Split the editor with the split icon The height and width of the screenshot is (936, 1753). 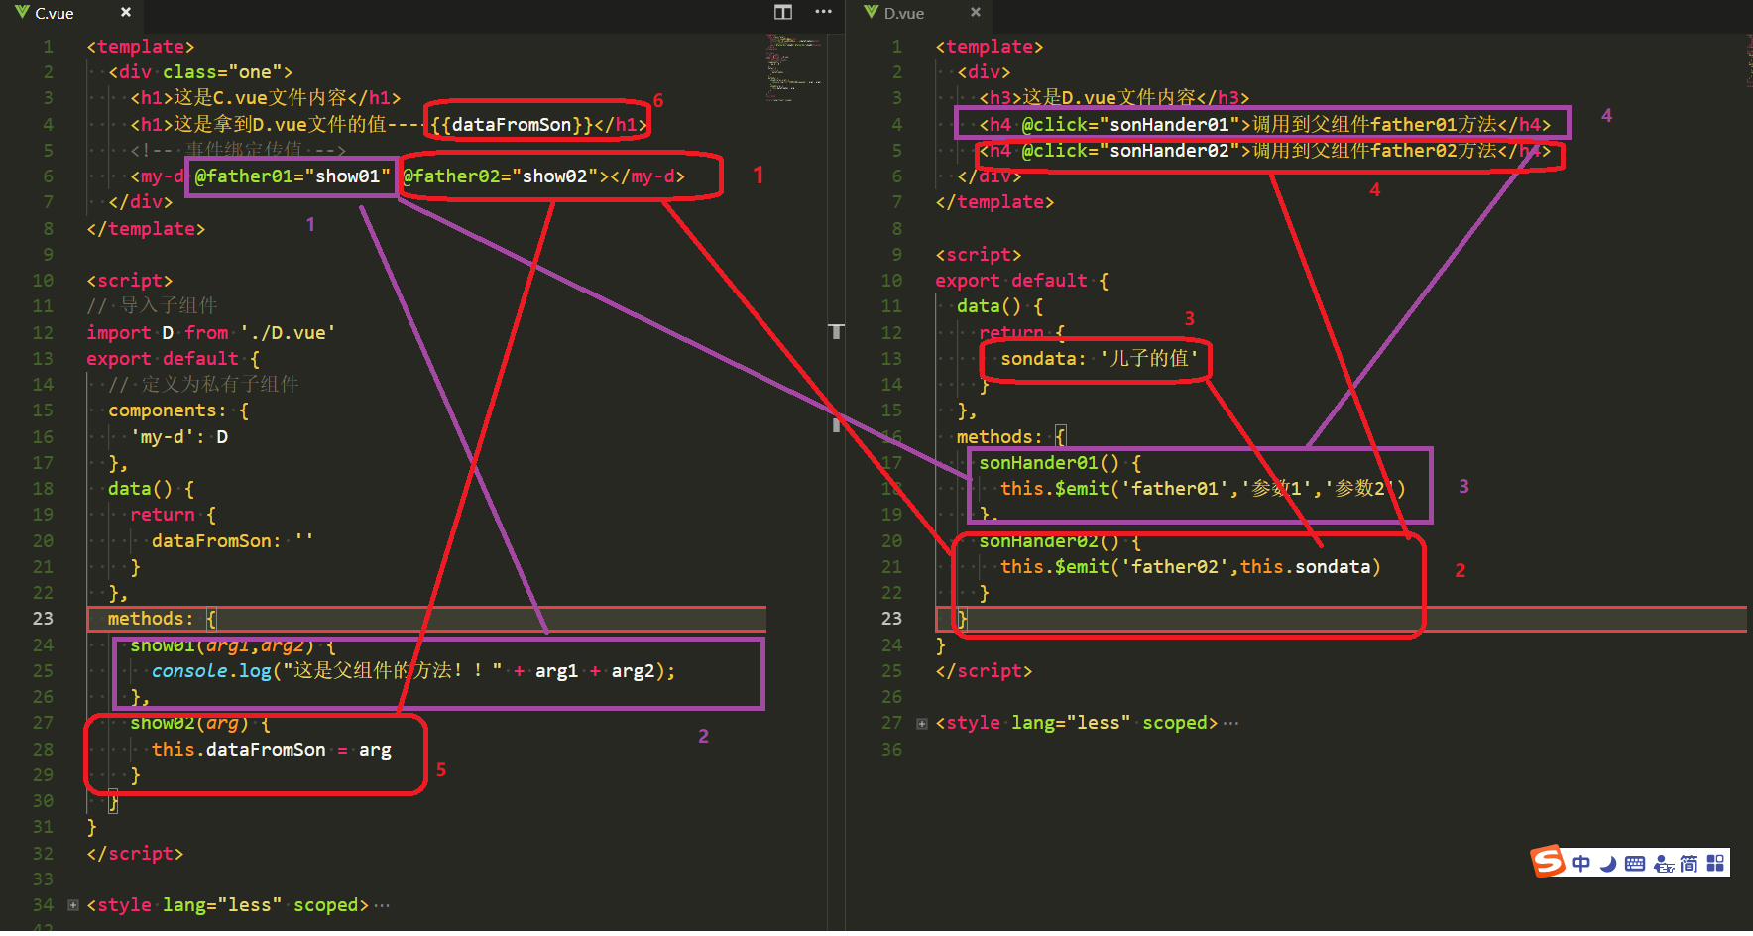coord(783,12)
